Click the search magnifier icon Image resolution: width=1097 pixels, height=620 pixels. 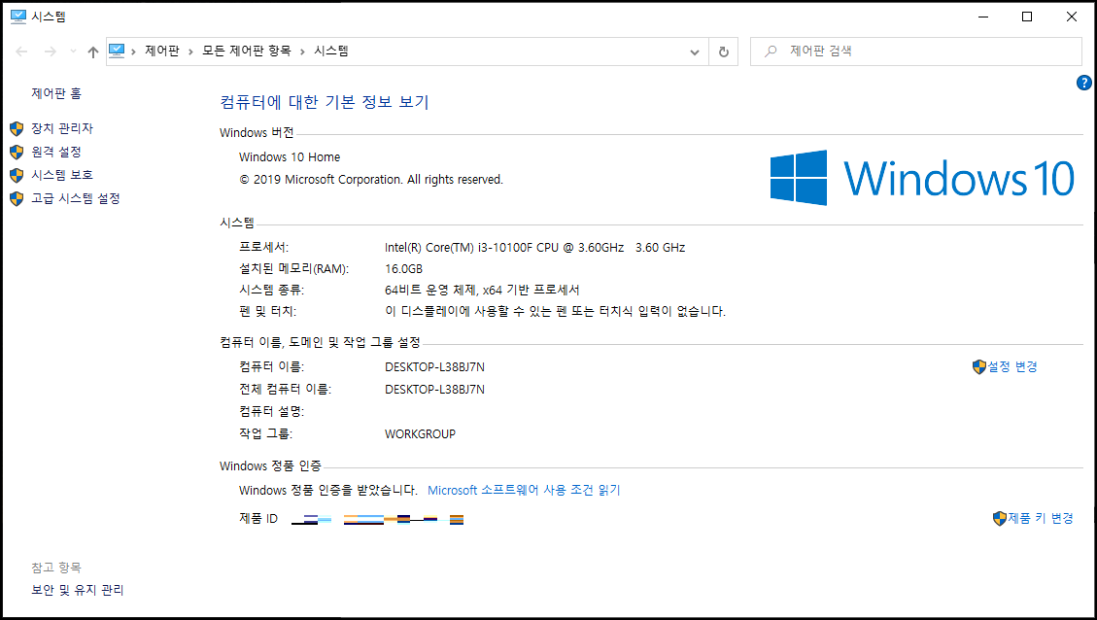[771, 52]
